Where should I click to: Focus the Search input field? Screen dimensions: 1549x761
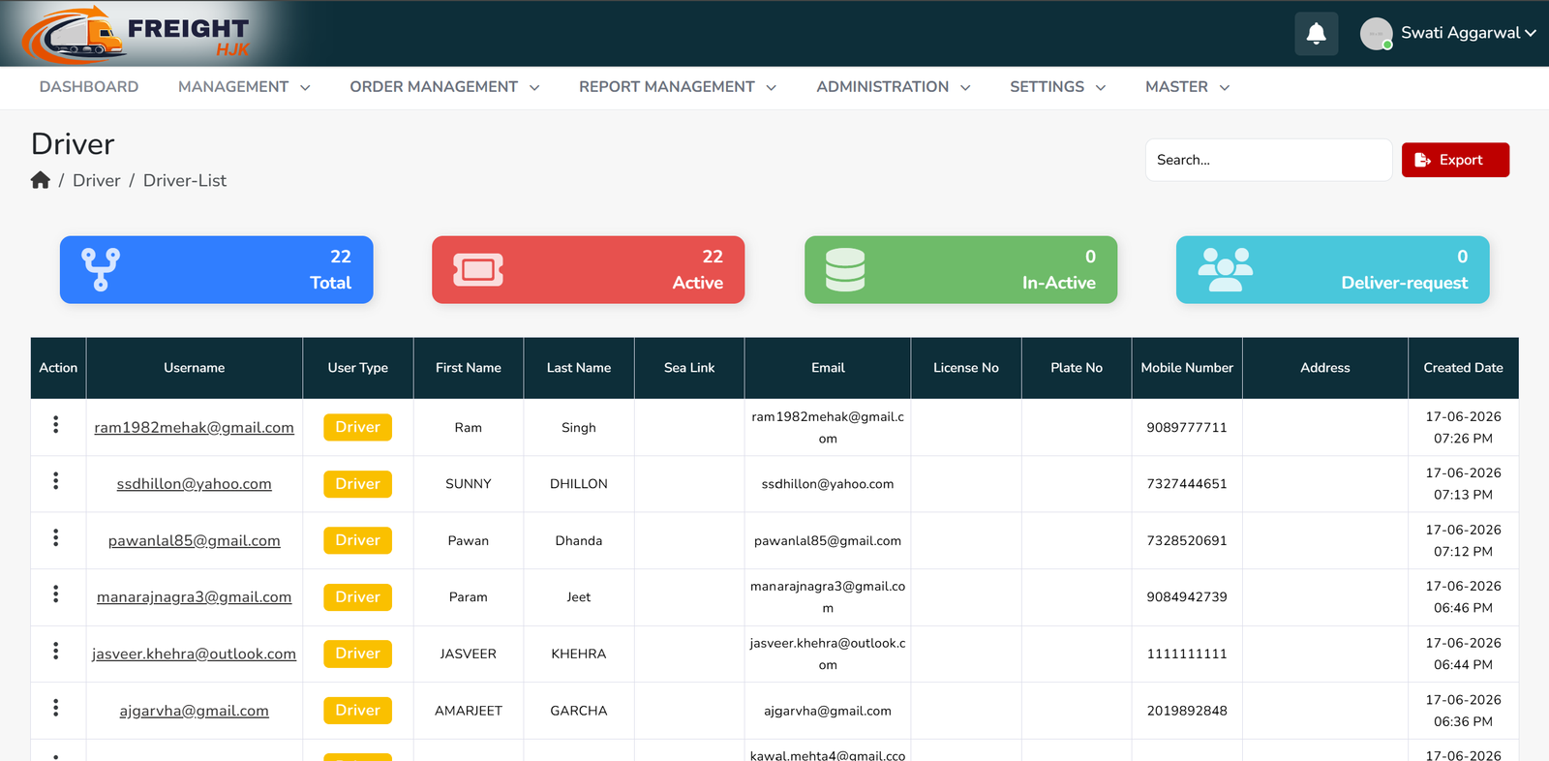[1268, 160]
